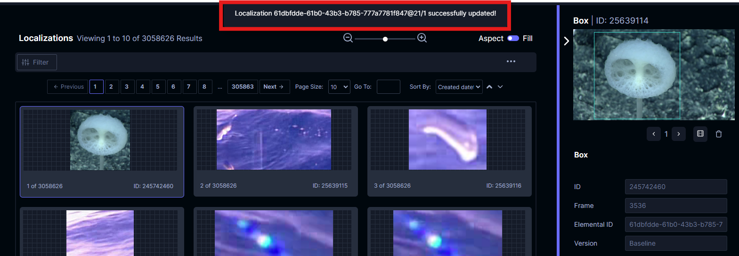Click the Elemental ID field
This screenshot has width=739, height=256.
(x=676, y=224)
